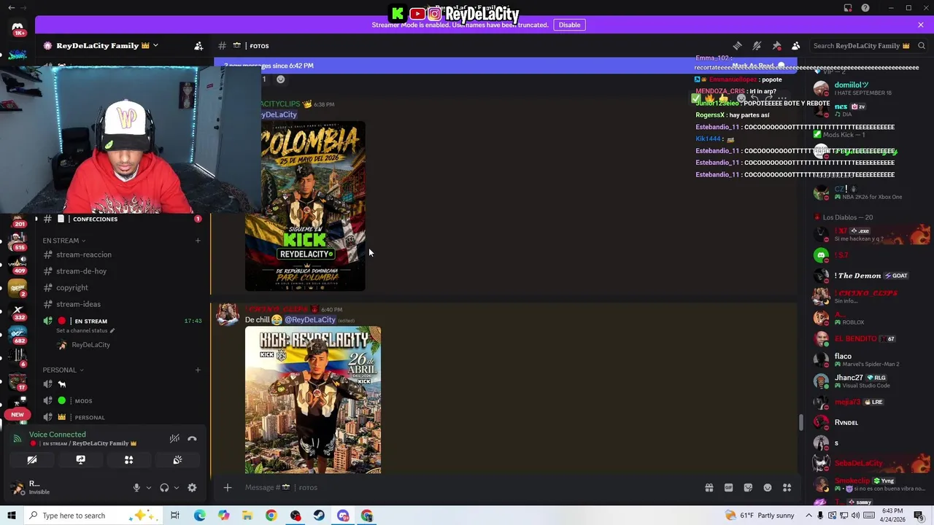Open User Settings gear
Viewport: 934px width, 525px height.
(x=192, y=488)
